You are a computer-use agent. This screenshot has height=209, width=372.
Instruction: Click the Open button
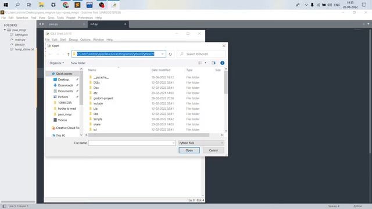click(189, 150)
